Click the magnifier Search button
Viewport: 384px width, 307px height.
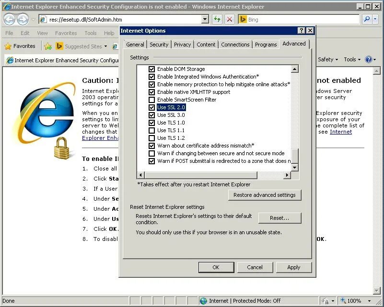point(367,19)
